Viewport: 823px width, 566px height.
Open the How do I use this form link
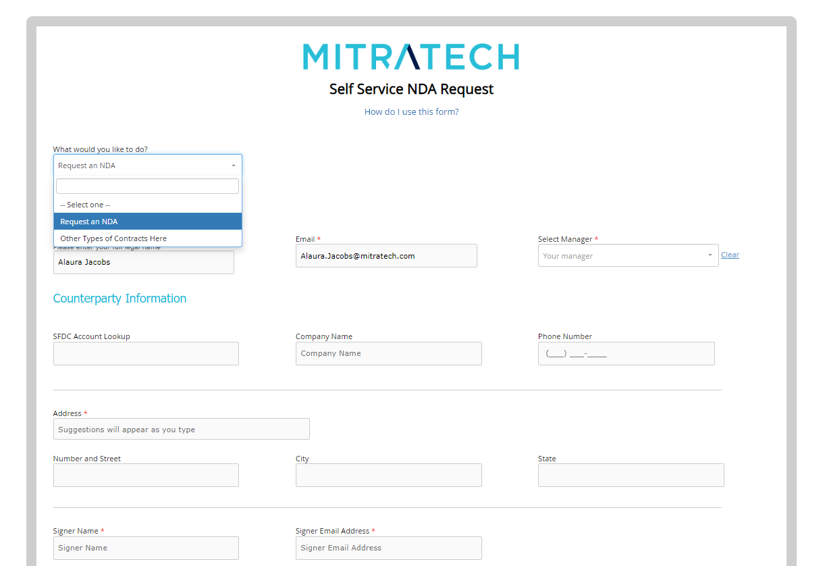[x=410, y=111]
